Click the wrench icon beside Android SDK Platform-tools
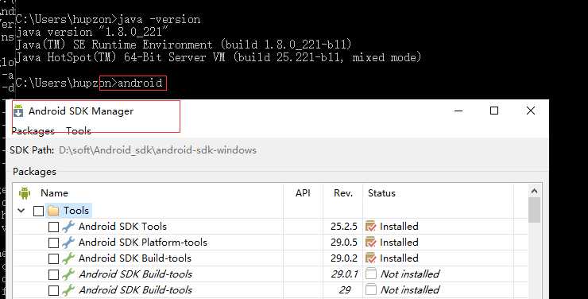This screenshot has height=299, width=588. point(68,243)
